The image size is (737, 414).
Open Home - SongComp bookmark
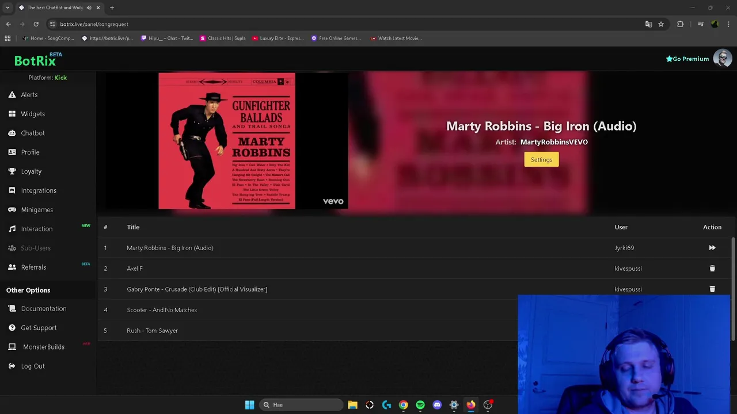48,39
